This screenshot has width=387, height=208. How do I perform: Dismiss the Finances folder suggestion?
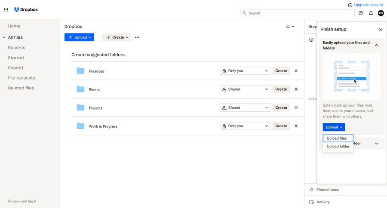[x=296, y=71]
